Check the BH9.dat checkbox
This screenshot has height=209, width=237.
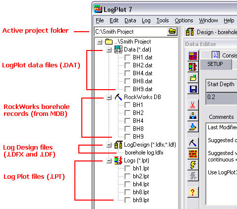point(127,89)
